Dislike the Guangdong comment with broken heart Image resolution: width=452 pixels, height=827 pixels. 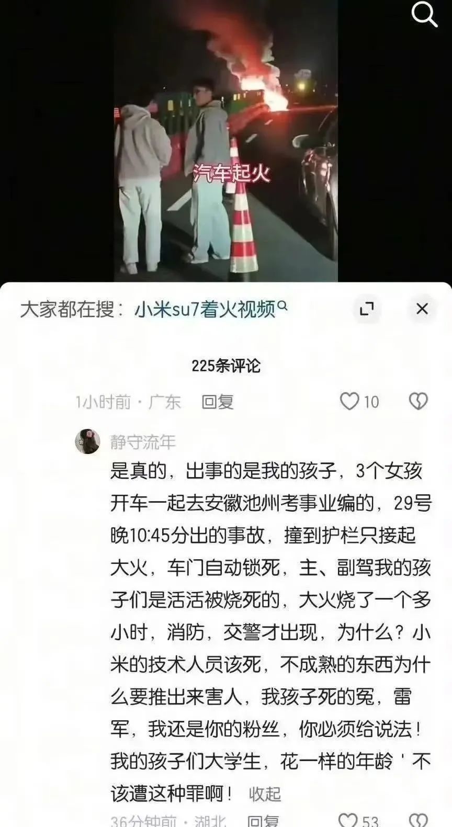point(418,401)
